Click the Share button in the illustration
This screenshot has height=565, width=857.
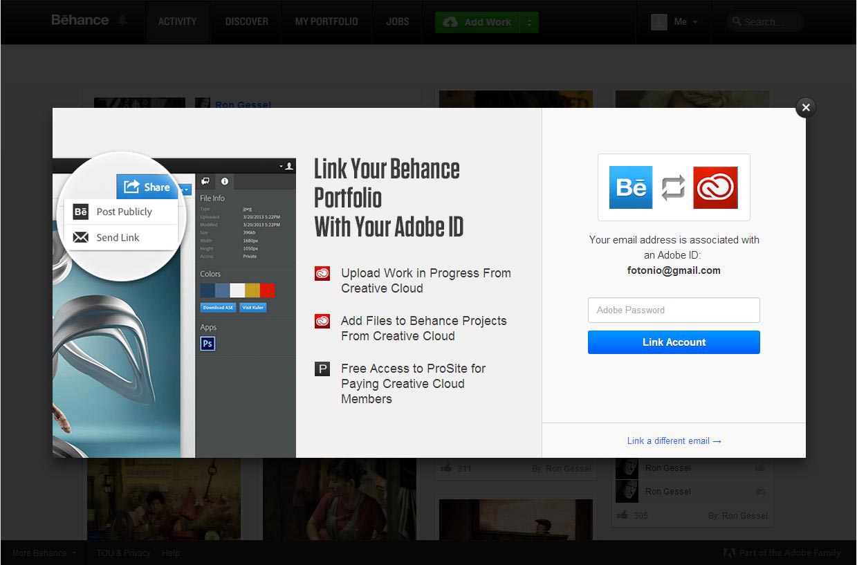coord(147,187)
